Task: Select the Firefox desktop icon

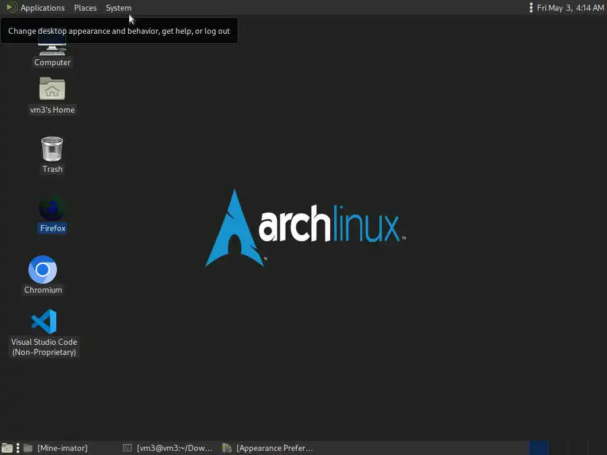Action: point(52,208)
